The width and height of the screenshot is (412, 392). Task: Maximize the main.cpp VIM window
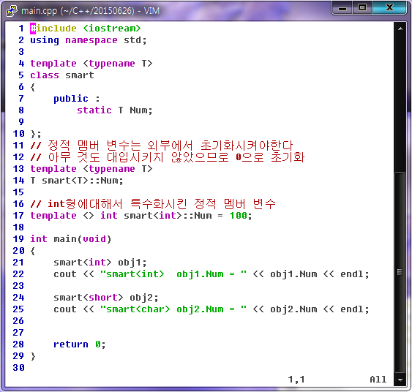tap(362, 8)
